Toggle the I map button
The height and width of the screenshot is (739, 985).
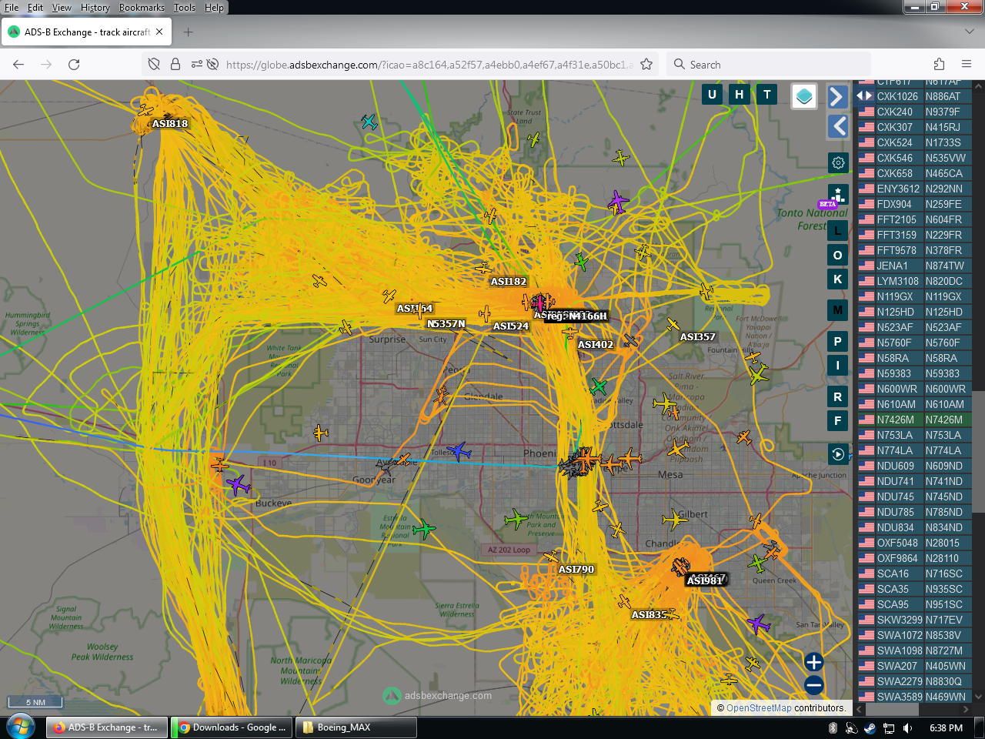tap(838, 365)
